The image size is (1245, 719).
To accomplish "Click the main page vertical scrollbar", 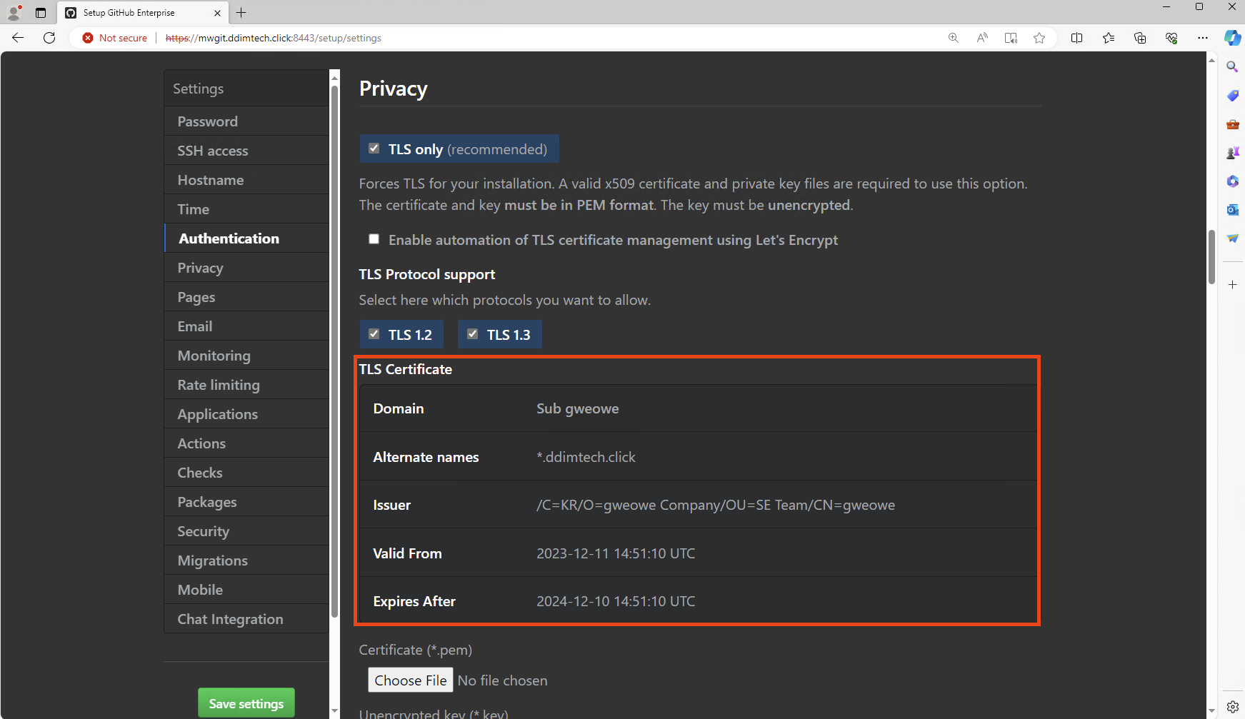I will [x=1211, y=257].
